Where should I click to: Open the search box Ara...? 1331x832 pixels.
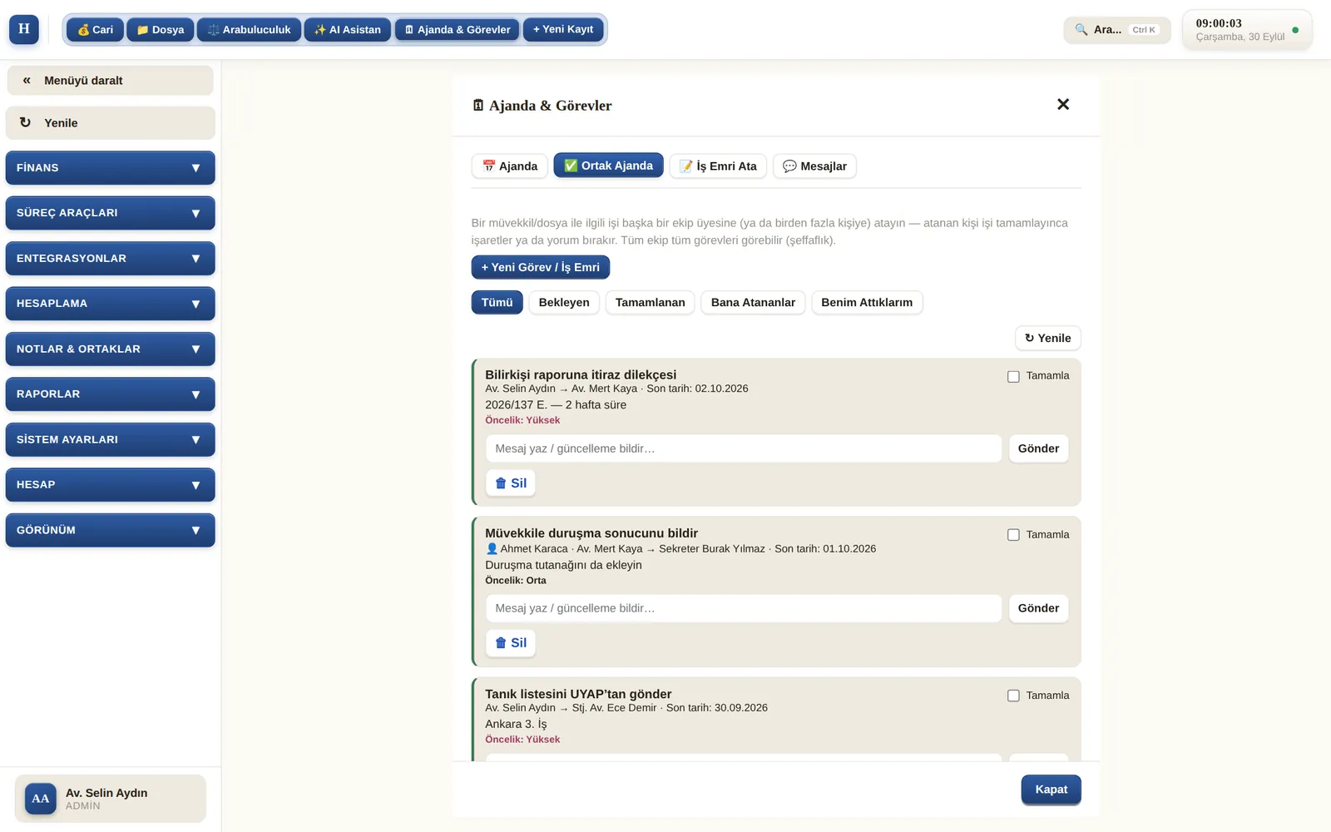[1116, 30]
